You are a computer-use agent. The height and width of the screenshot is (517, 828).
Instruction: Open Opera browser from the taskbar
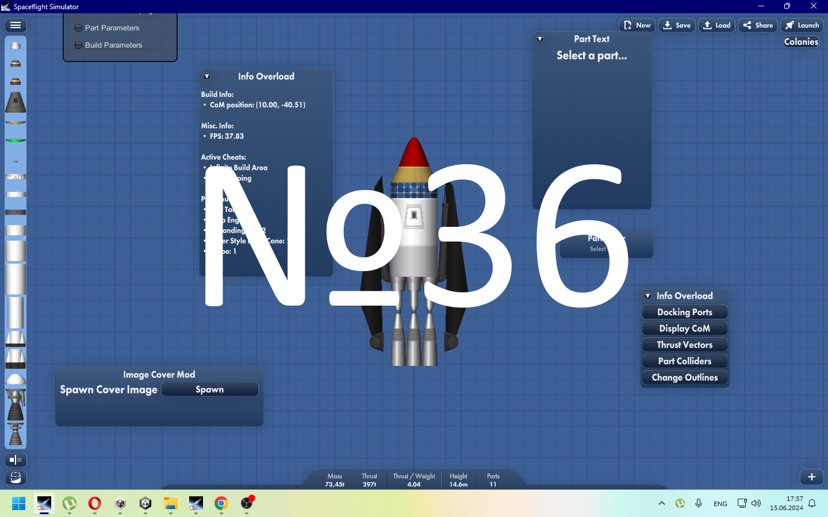click(95, 504)
